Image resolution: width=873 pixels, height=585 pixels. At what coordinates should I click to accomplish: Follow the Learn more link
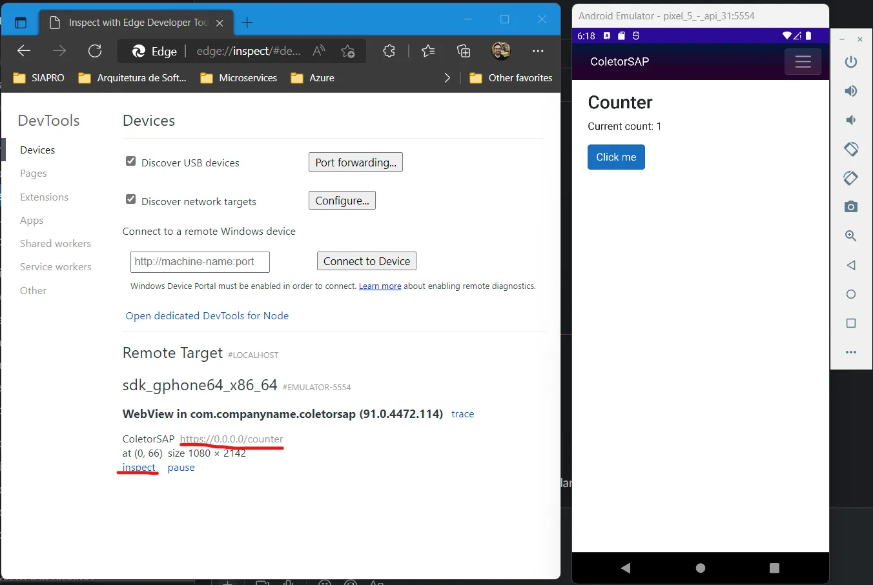pos(380,286)
